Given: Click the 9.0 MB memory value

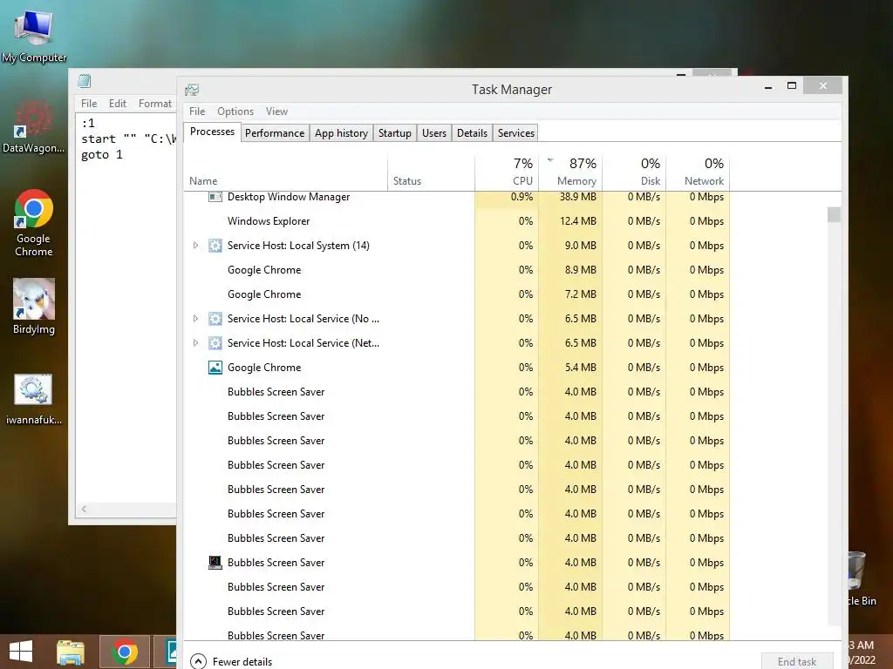Looking at the screenshot, I should tap(580, 246).
